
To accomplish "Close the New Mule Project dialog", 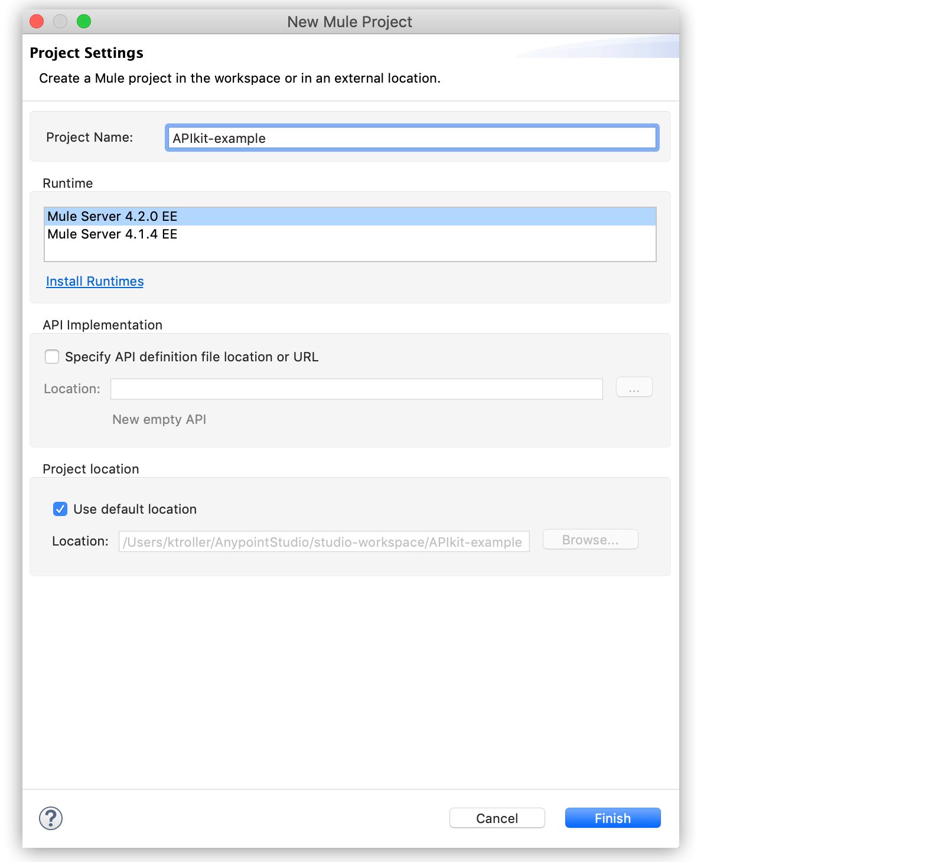I will [37, 22].
